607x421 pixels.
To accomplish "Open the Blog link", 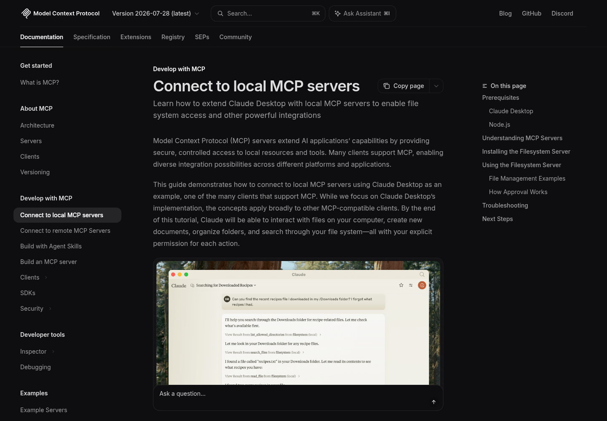I will coord(505,13).
